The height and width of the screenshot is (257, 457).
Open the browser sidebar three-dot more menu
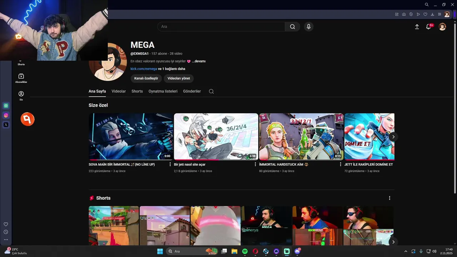6,240
